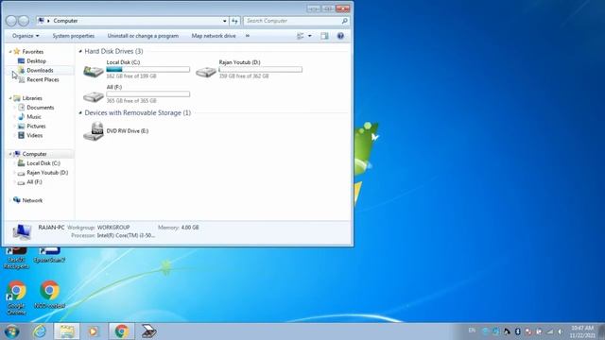Switch to Google Chrome on the taskbar
The image size is (605, 340).
[x=122, y=331]
